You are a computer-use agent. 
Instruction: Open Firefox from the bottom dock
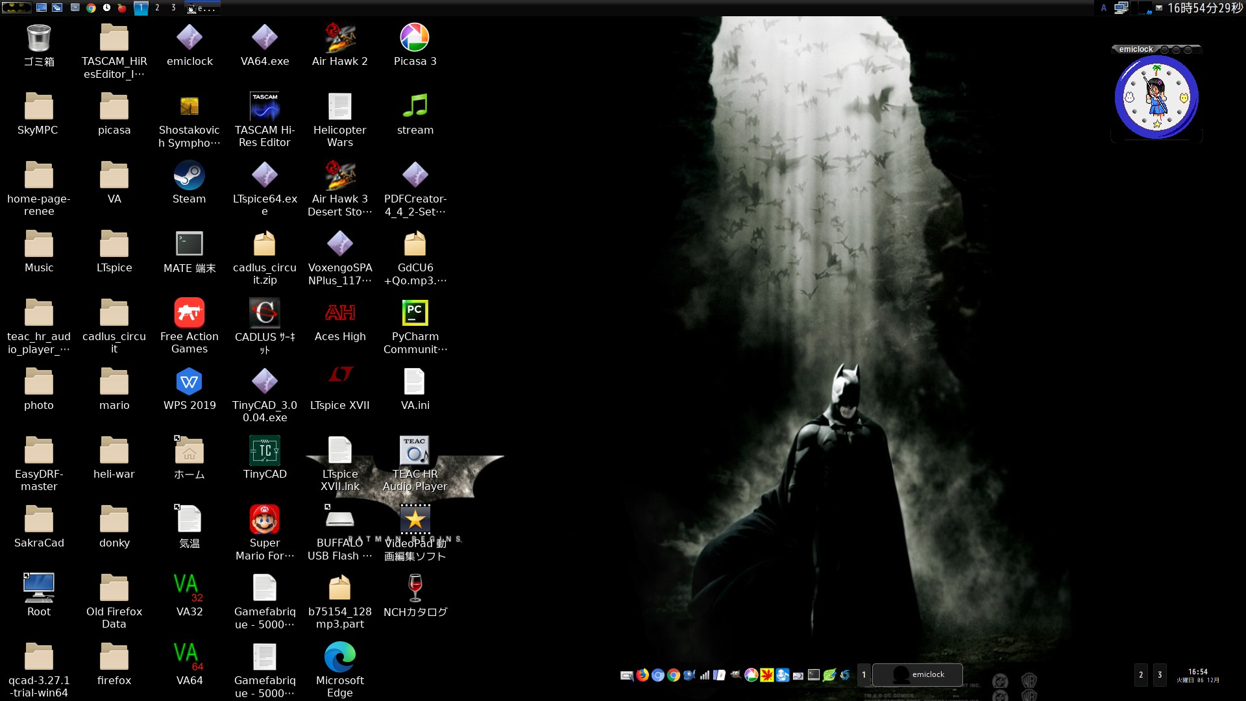642,675
